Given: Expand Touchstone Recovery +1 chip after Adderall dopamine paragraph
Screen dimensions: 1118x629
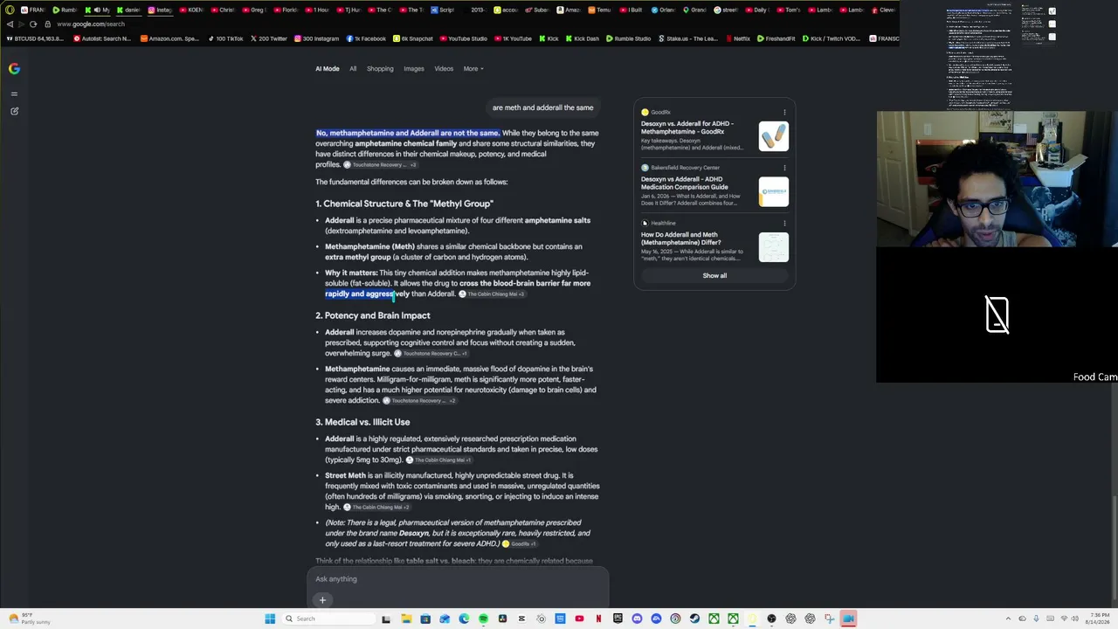Looking at the screenshot, I should 431,354.
